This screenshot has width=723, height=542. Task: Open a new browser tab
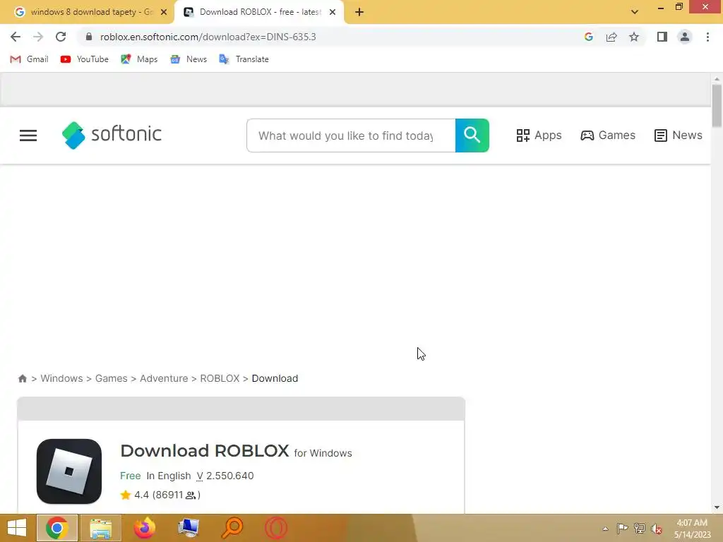(359, 13)
